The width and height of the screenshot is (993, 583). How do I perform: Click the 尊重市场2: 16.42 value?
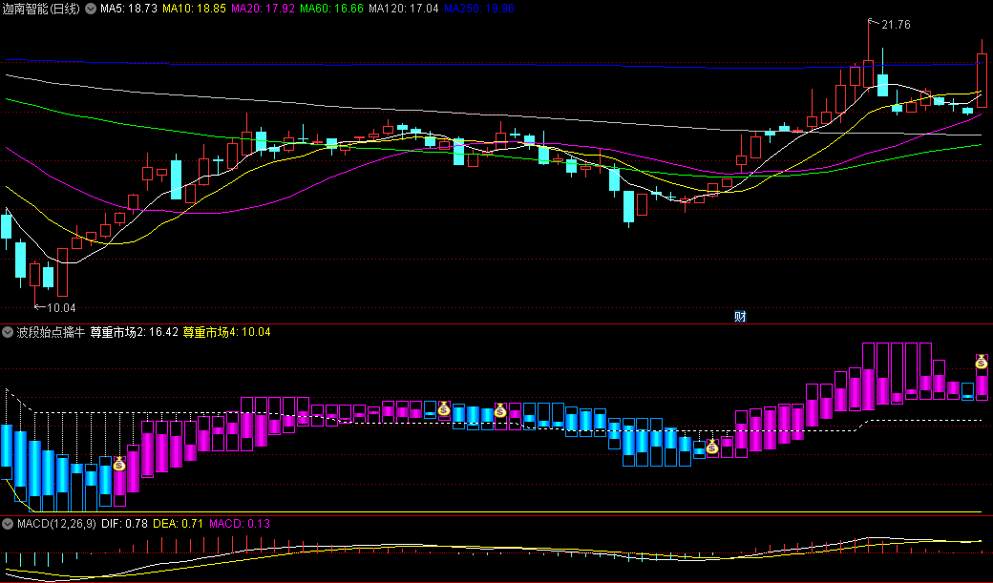pyautogui.click(x=135, y=332)
